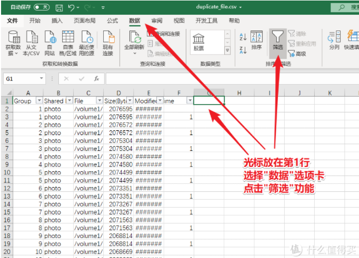The width and height of the screenshot is (359, 258).
Task: Open the File (文件) menu tab
Action: [x=12, y=21]
